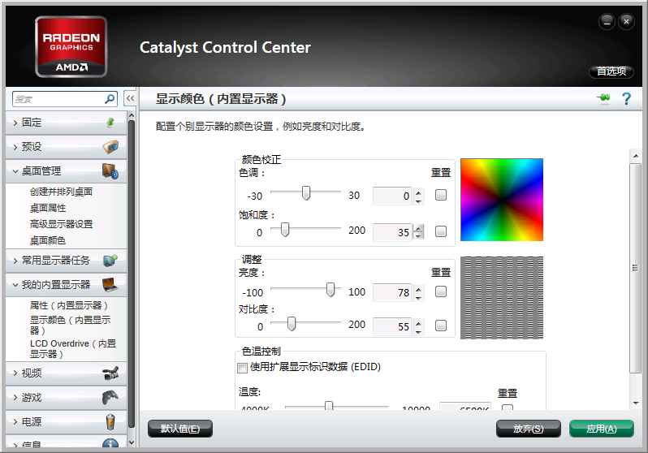648x453 pixels.
Task: Click the 我的内置显示器 laptop icon
Action: pos(110,285)
